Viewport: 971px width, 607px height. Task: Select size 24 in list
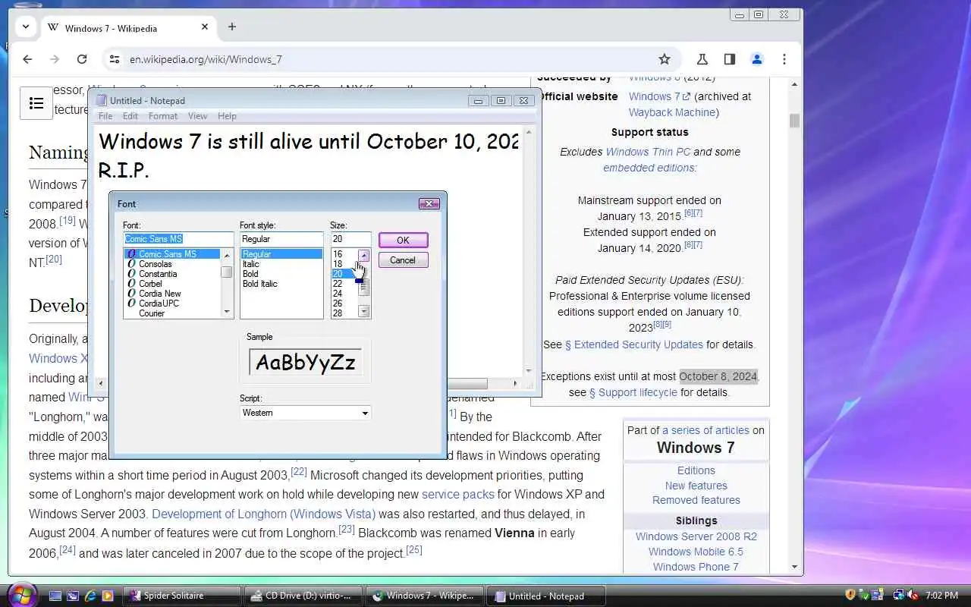coord(344,294)
